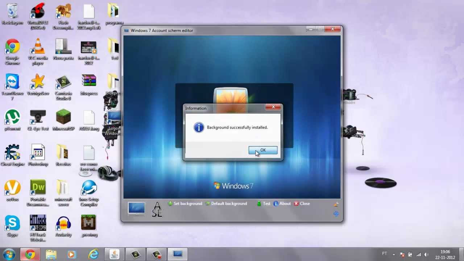Launch TeamViewer 7 shortcut
The height and width of the screenshot is (261, 464).
point(12,87)
